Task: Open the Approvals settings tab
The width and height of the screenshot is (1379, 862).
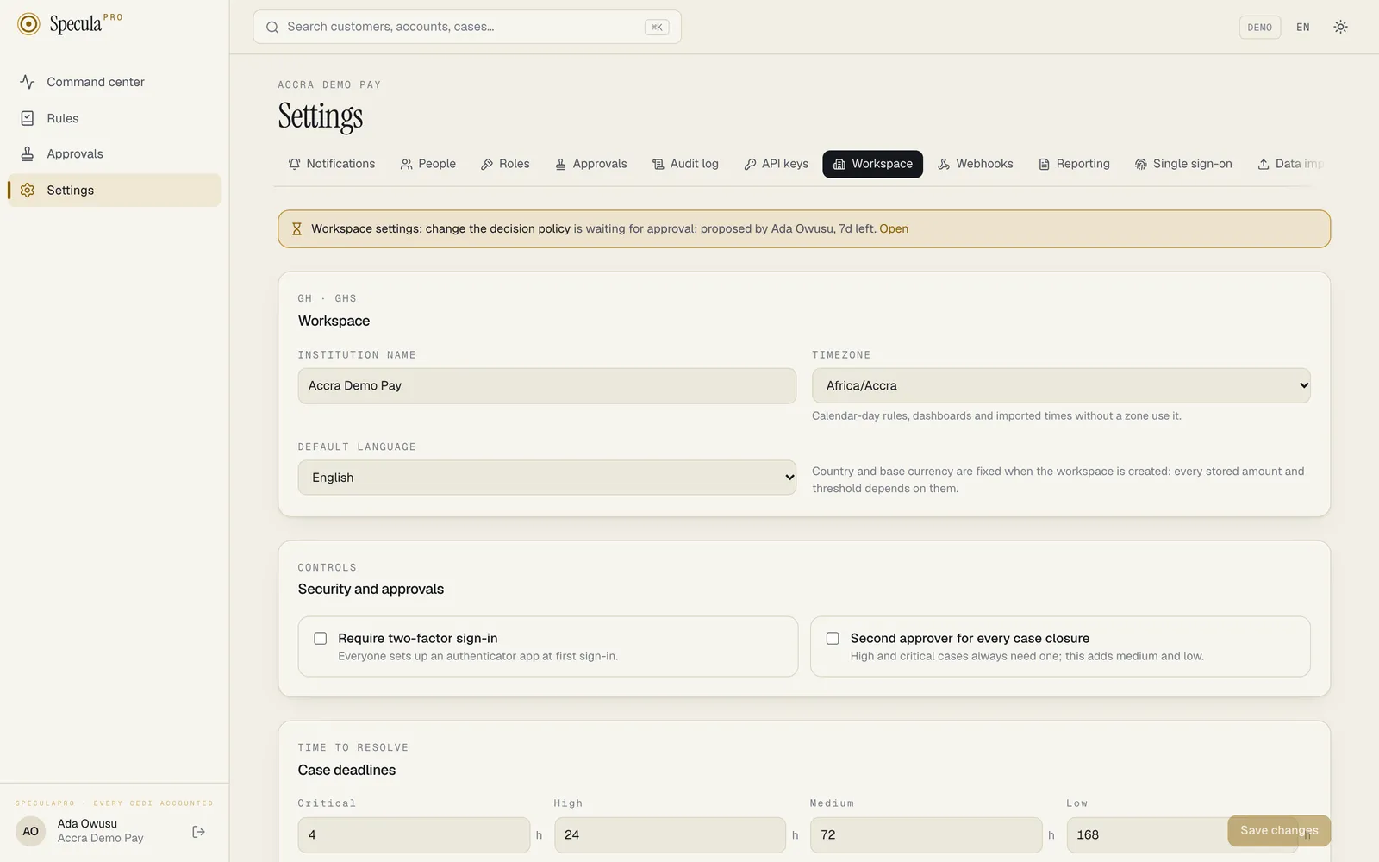Action: coord(591,164)
